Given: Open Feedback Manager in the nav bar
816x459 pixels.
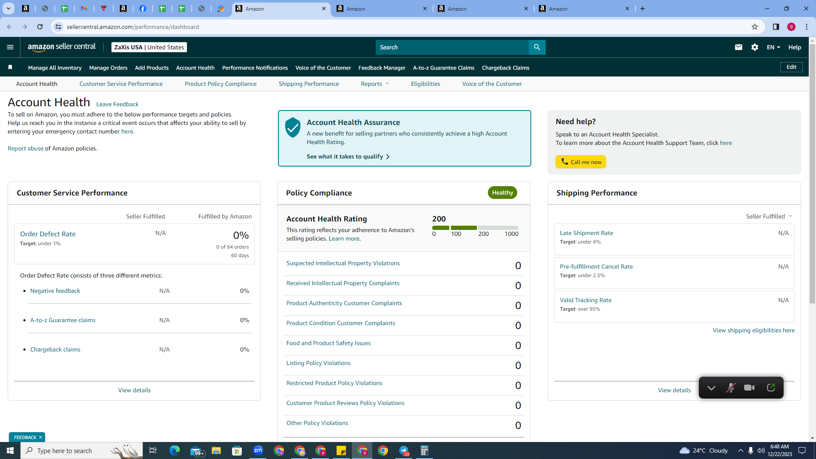Looking at the screenshot, I should 382,68.
